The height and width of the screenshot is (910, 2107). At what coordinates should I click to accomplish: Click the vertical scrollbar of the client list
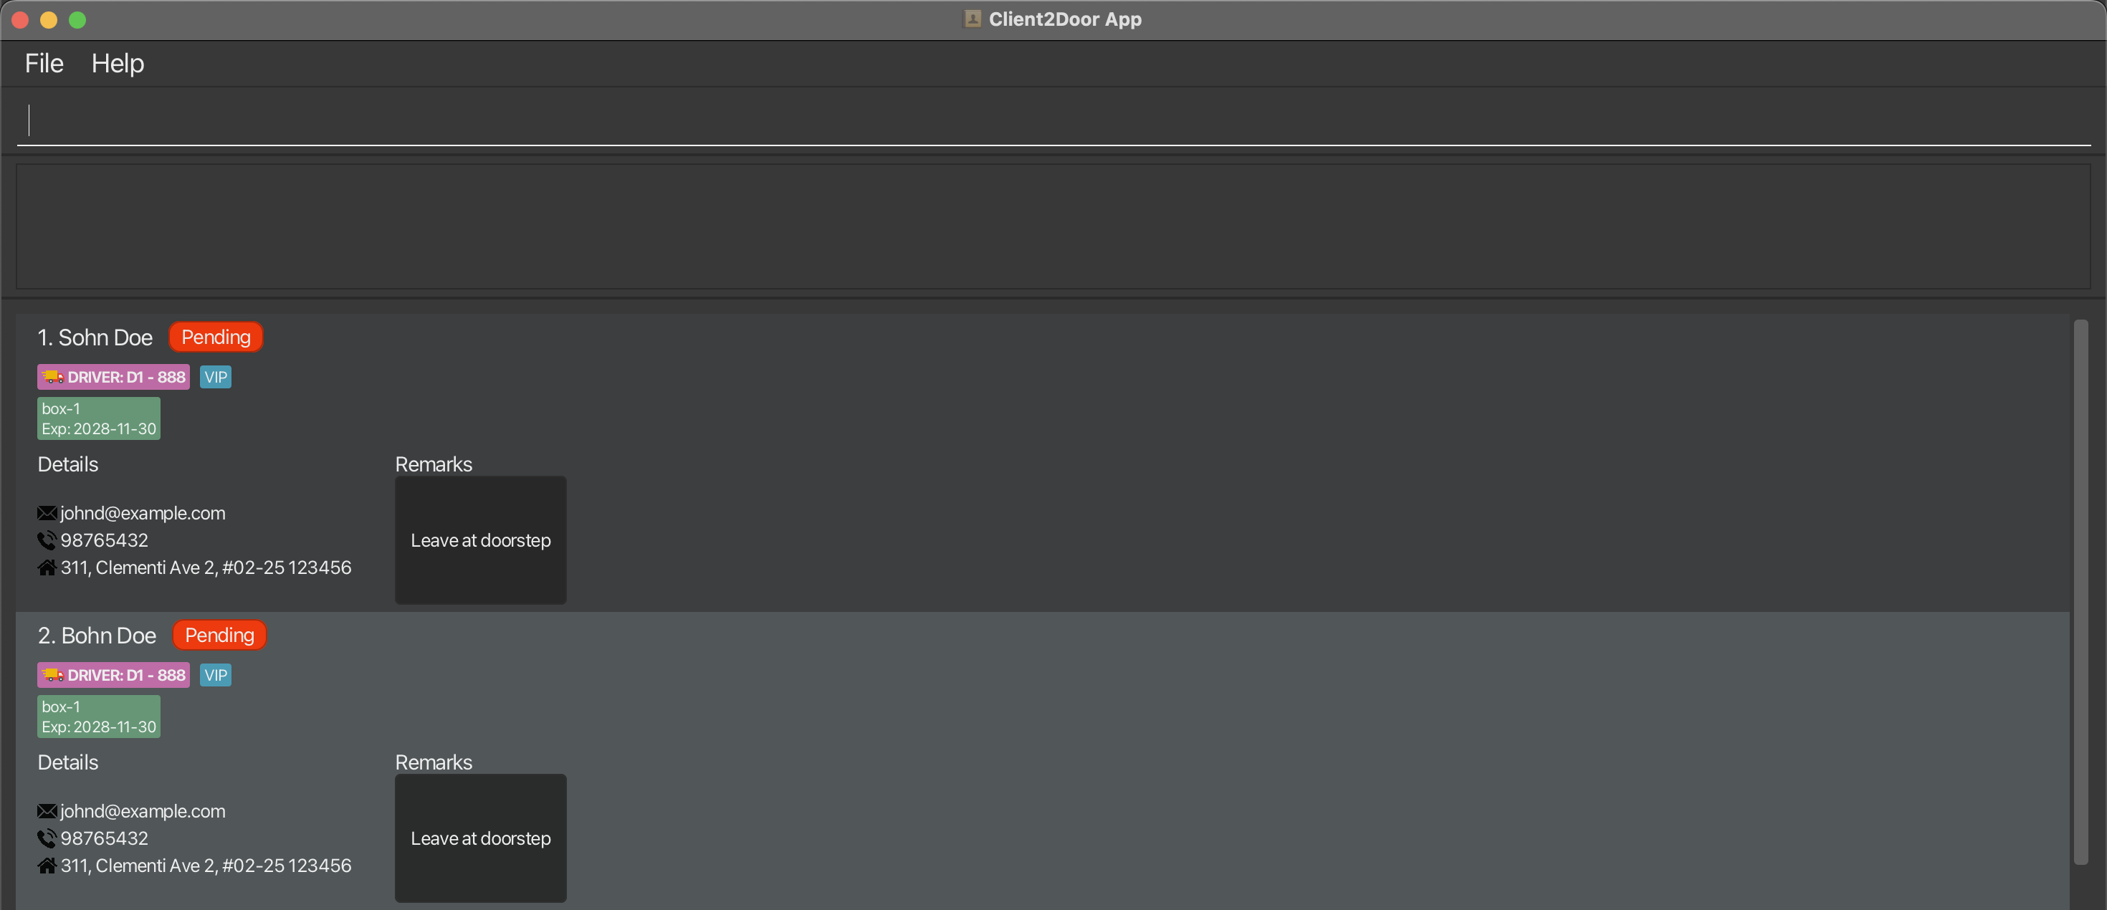coord(2080,592)
